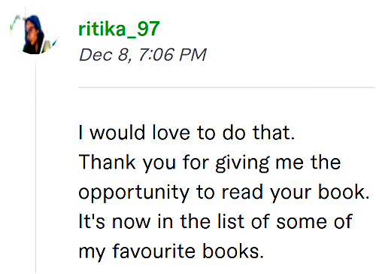Click the word "love" in the first line
The height and width of the screenshot is (274, 376).
[171, 132]
